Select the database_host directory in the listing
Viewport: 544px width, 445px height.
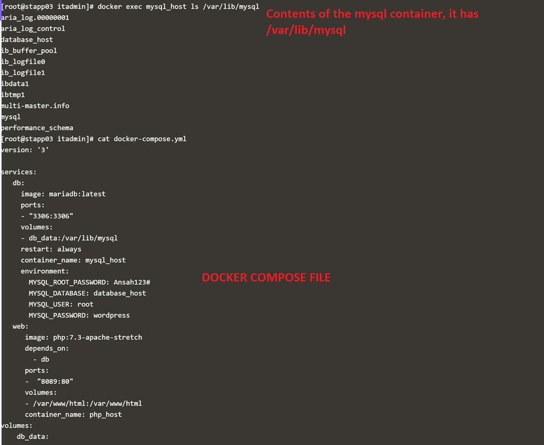click(x=27, y=40)
